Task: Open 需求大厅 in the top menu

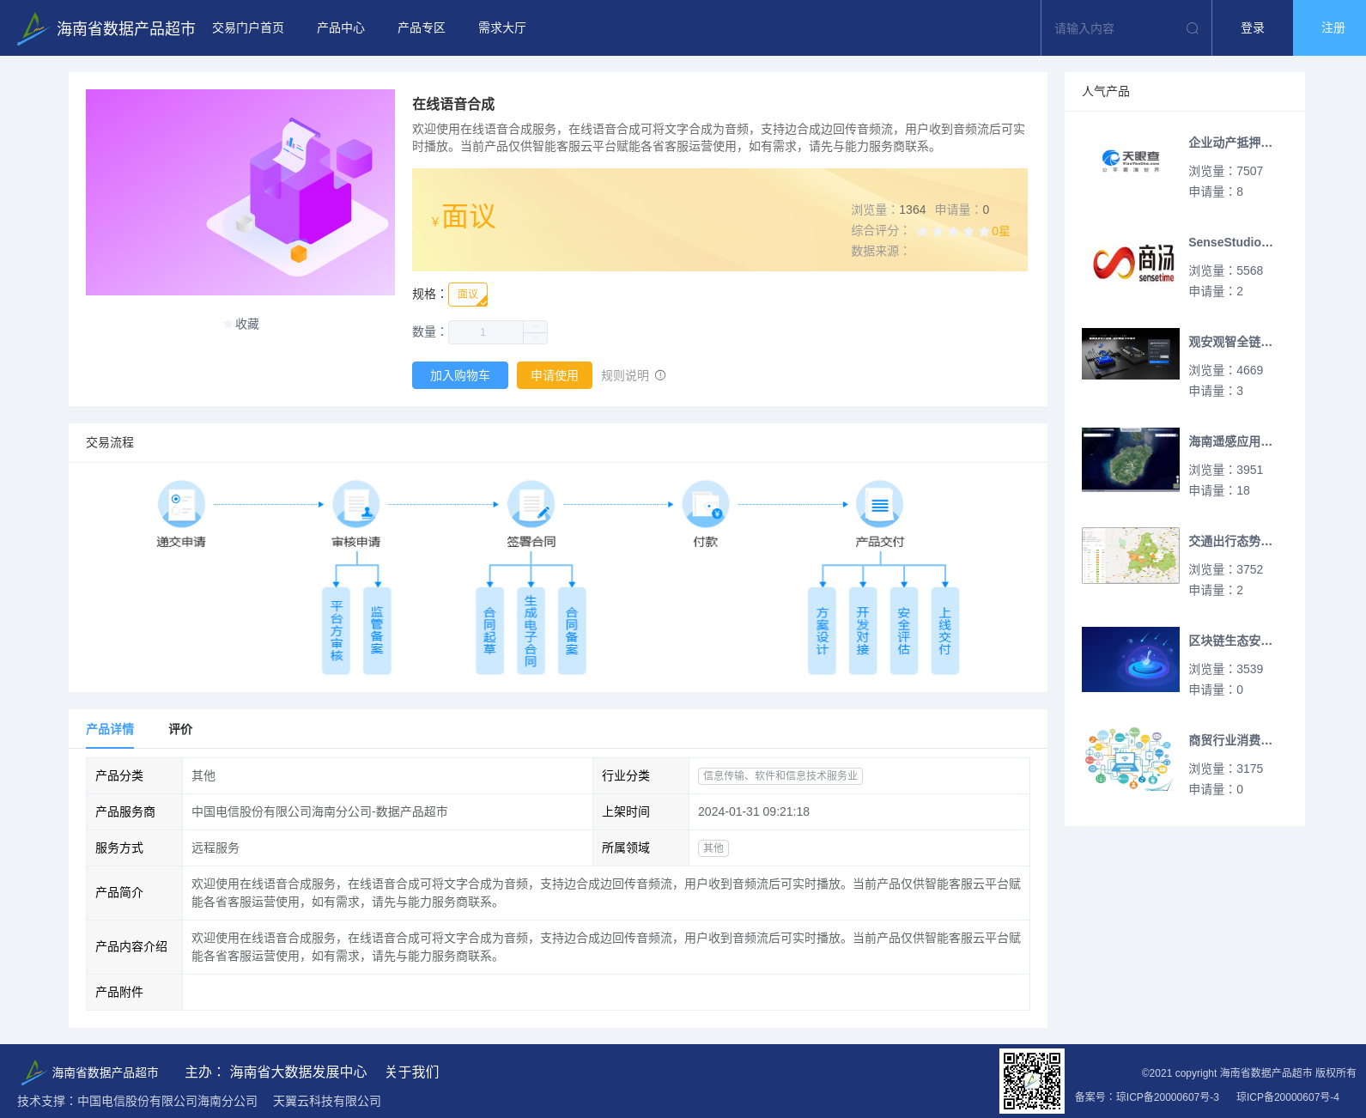Action: [x=502, y=28]
